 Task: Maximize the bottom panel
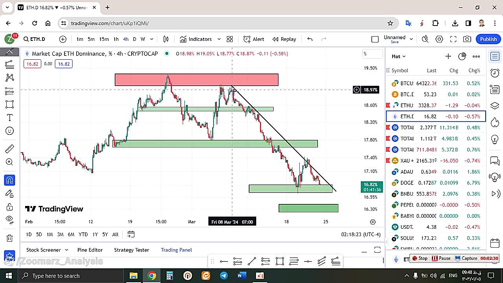point(377,250)
